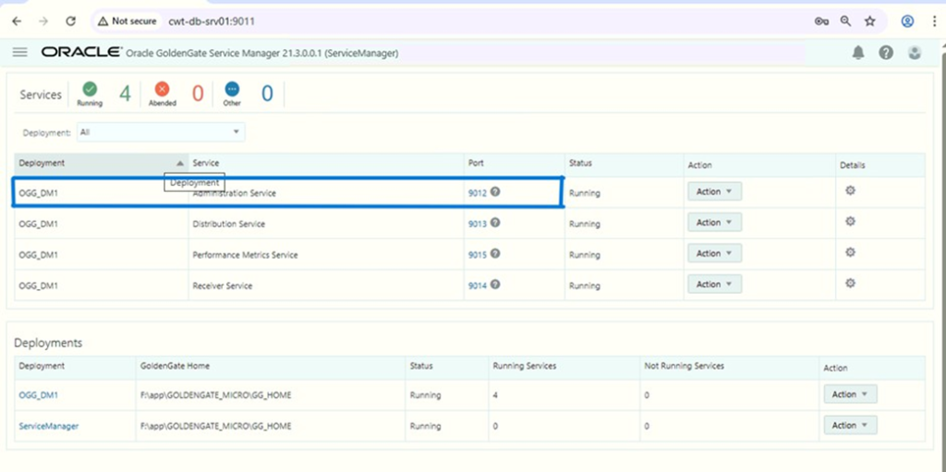The width and height of the screenshot is (946, 472).
Task: Click the Running Services column header
Action: [564, 367]
